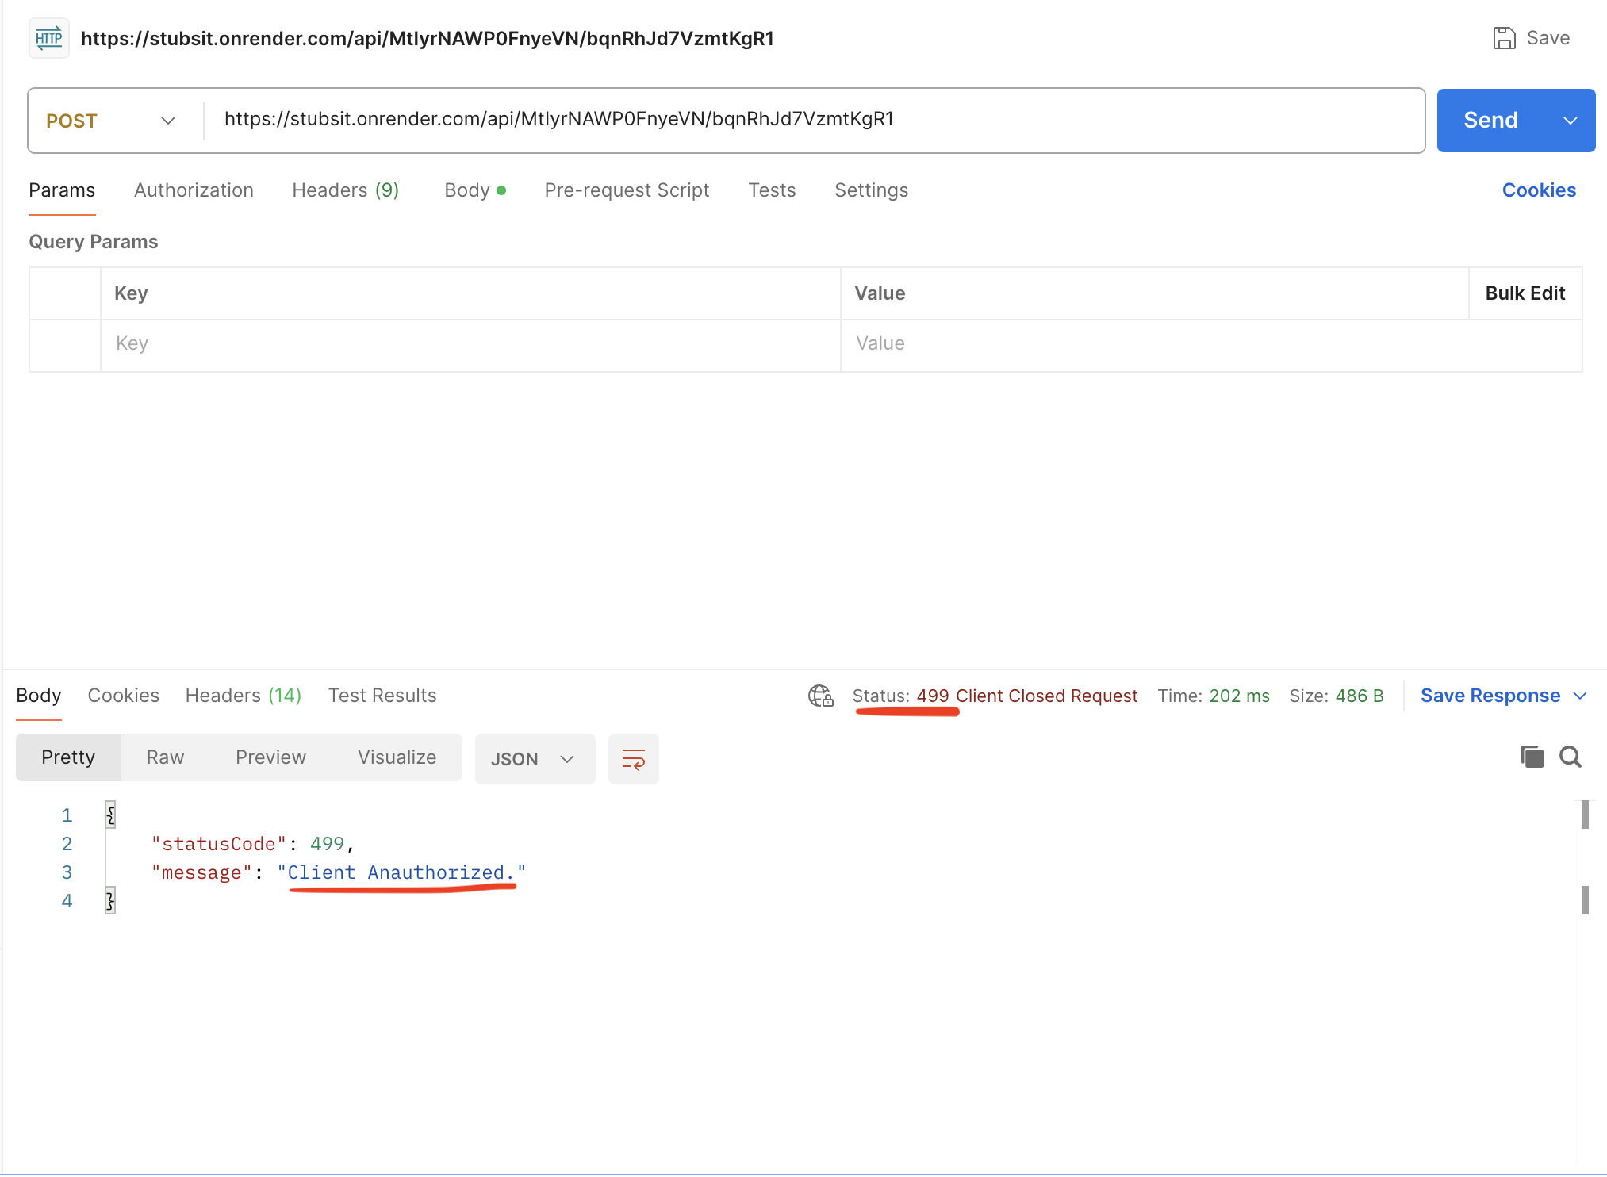The width and height of the screenshot is (1607, 1177).
Task: Open the JSON format dropdown
Action: (534, 759)
